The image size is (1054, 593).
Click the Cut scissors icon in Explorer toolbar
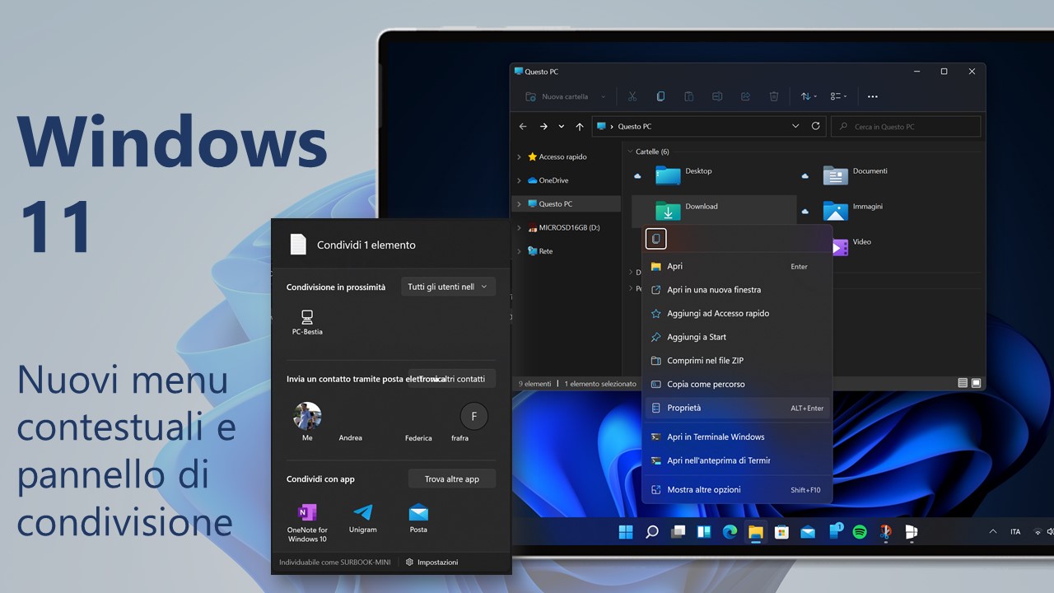[x=632, y=96]
